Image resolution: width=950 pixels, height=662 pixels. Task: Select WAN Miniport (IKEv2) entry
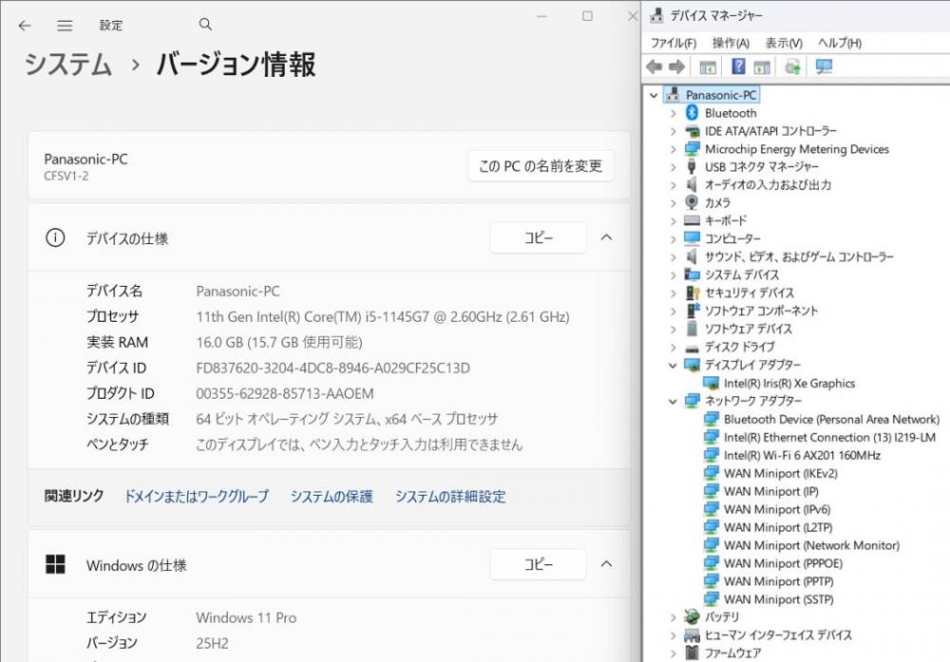pos(780,473)
